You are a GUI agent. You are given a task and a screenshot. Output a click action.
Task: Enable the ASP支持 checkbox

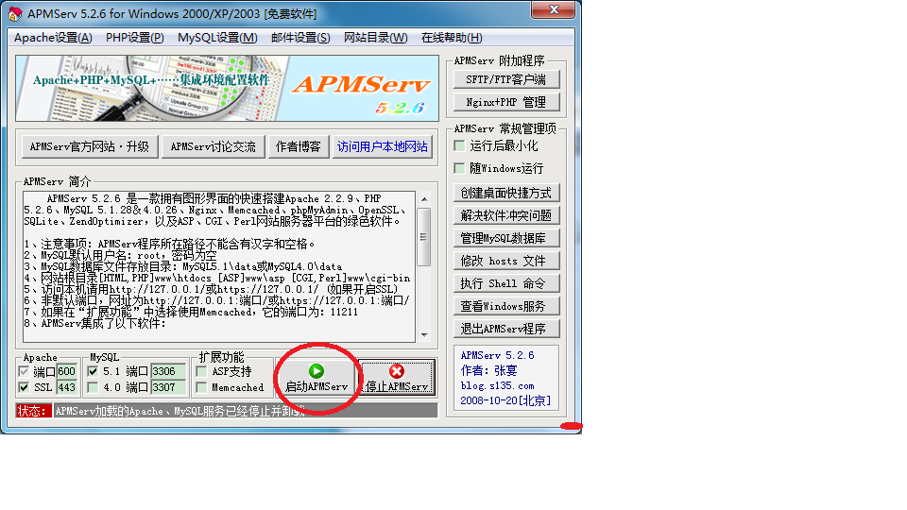202,371
